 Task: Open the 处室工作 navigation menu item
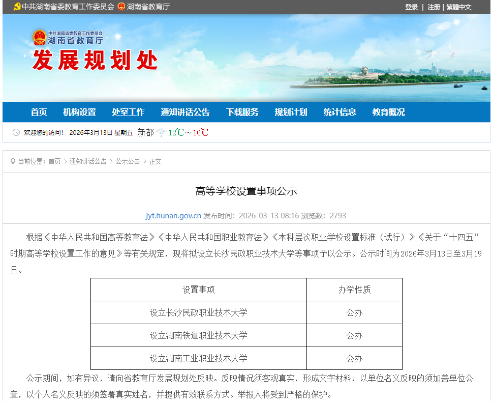click(x=129, y=112)
